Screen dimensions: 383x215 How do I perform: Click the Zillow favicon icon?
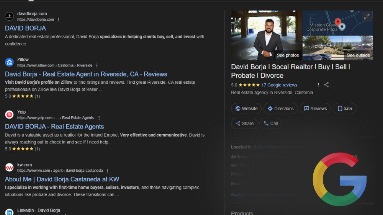point(10,62)
